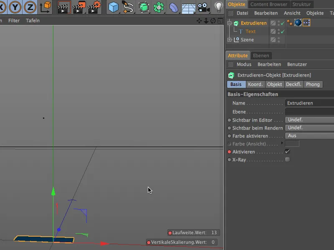Open the Benutzer menu in Attribute Manager
The width and height of the screenshot is (334, 250).
point(297,64)
